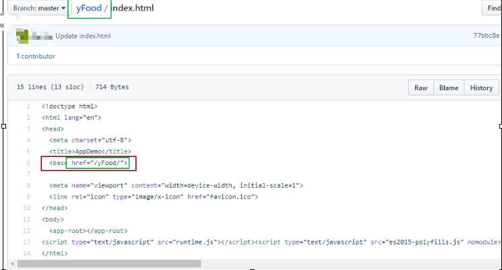Screen dimensions: 502x270
Task: Open the file History
Action: click(x=481, y=88)
